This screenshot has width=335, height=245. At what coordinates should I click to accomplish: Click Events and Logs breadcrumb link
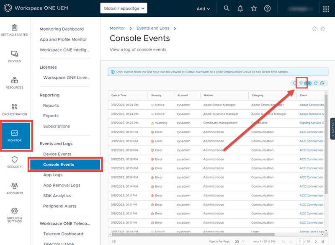[x=153, y=28]
